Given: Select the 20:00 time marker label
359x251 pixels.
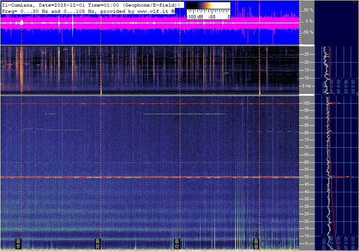Looking at the screenshot, I should point(98,244).
